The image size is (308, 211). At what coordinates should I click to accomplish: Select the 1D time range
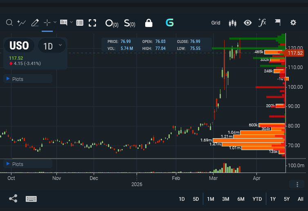click(182, 199)
